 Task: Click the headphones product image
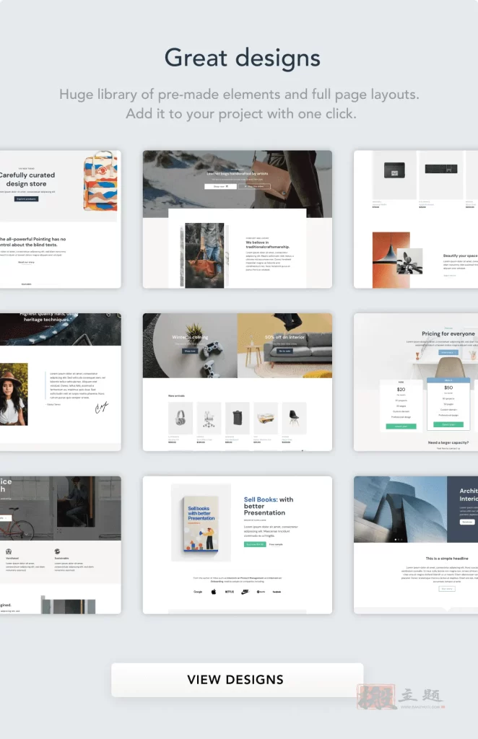click(181, 419)
